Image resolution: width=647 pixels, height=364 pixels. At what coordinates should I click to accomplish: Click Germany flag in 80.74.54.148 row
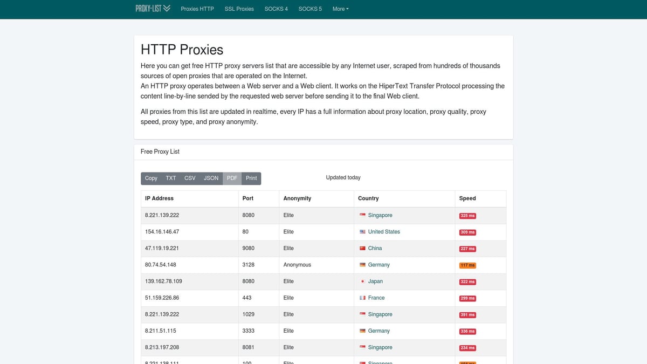pyautogui.click(x=362, y=265)
